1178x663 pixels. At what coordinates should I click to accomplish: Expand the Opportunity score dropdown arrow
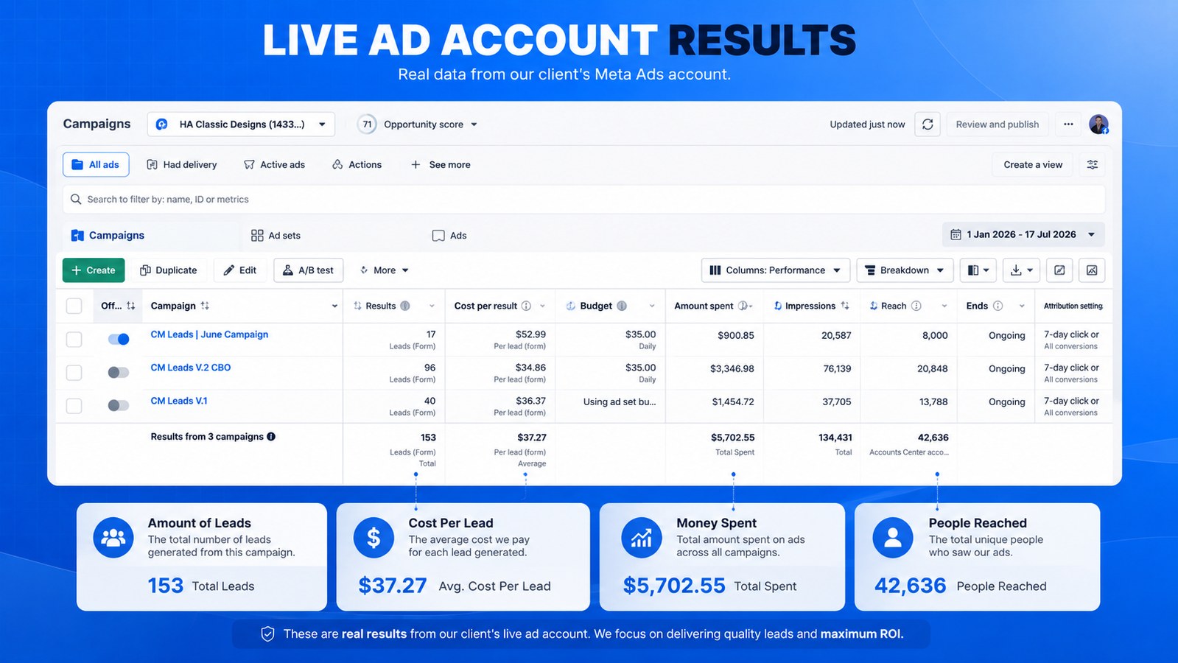click(474, 124)
